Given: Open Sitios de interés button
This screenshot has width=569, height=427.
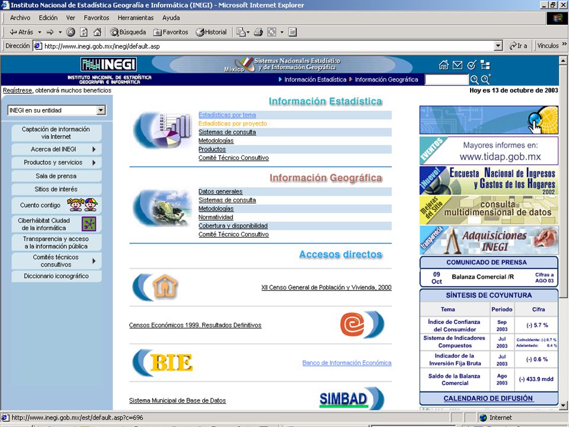Looking at the screenshot, I should point(56,189).
